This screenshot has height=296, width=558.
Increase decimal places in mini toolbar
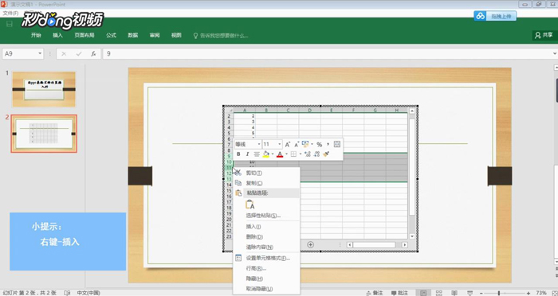click(308, 154)
